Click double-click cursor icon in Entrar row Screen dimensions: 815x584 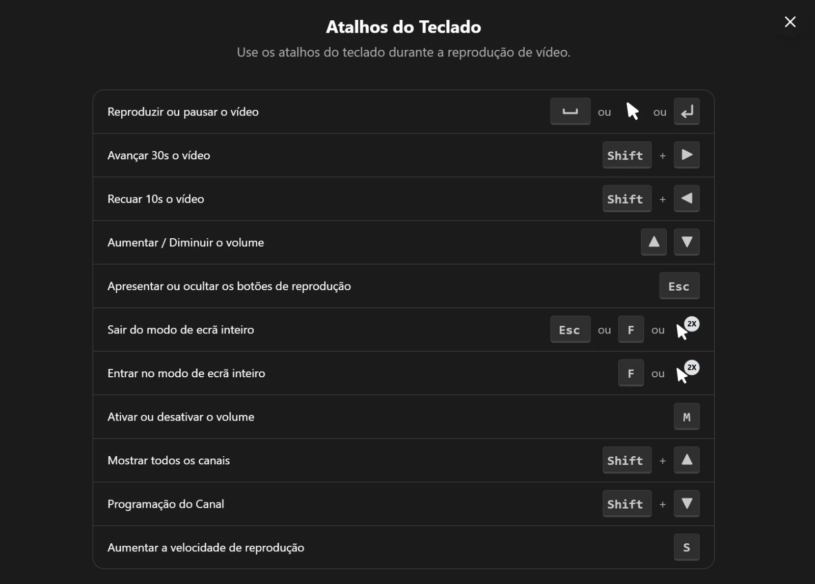click(686, 373)
